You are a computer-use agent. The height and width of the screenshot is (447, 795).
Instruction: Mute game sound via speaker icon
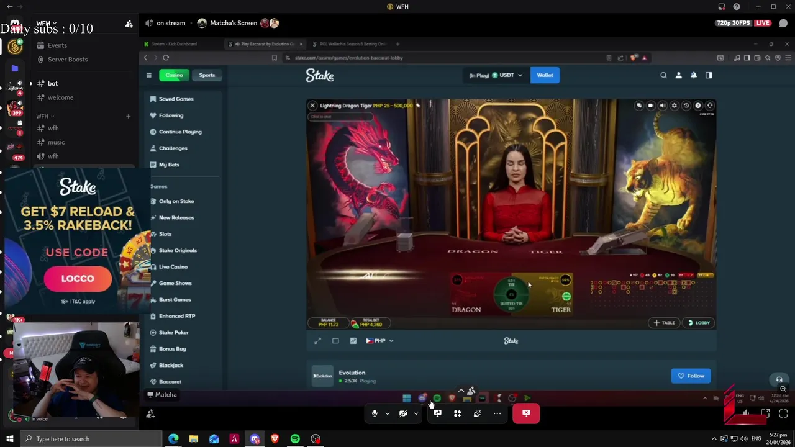(x=663, y=106)
